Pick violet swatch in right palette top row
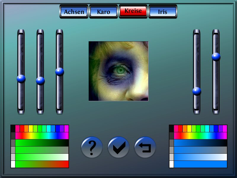Screen dimensions: 237x178 220,129
